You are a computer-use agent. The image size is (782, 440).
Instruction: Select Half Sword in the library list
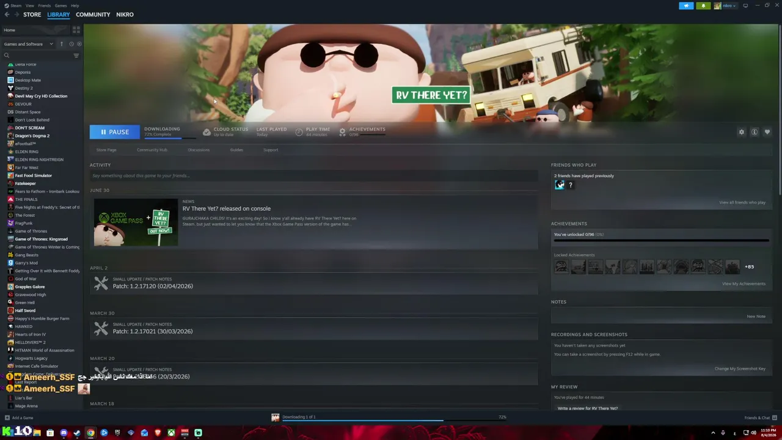point(25,310)
